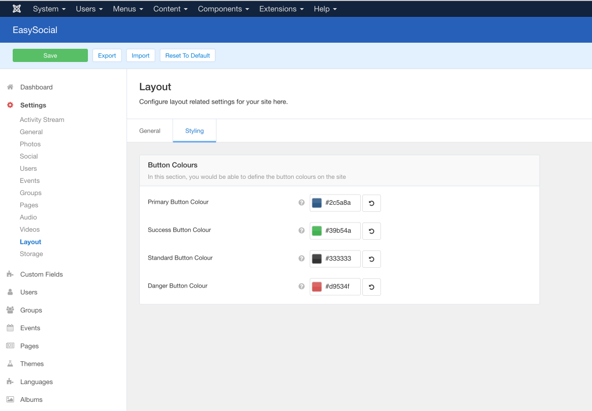Select the Styling tab
Viewport: 592px width, 411px height.
click(195, 131)
